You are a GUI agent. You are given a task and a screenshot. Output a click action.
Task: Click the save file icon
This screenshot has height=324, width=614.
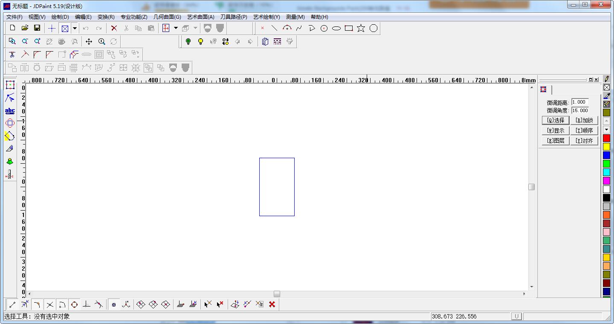pos(37,28)
